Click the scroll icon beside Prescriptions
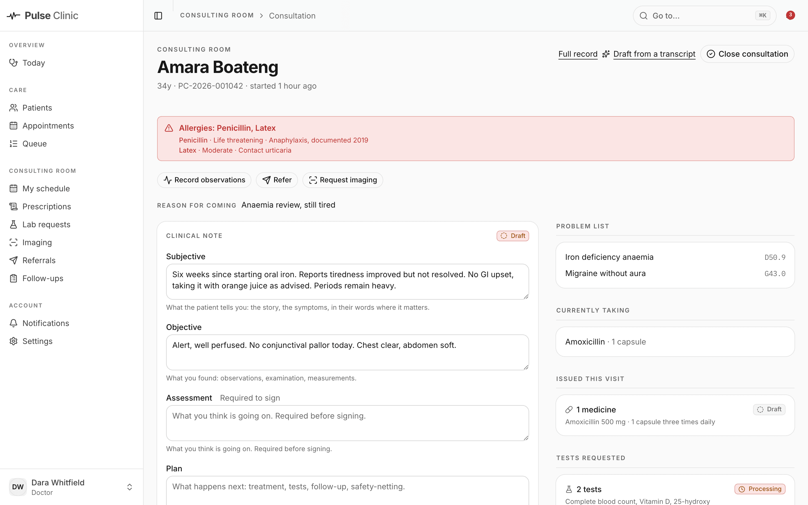The height and width of the screenshot is (505, 808). click(x=13, y=206)
